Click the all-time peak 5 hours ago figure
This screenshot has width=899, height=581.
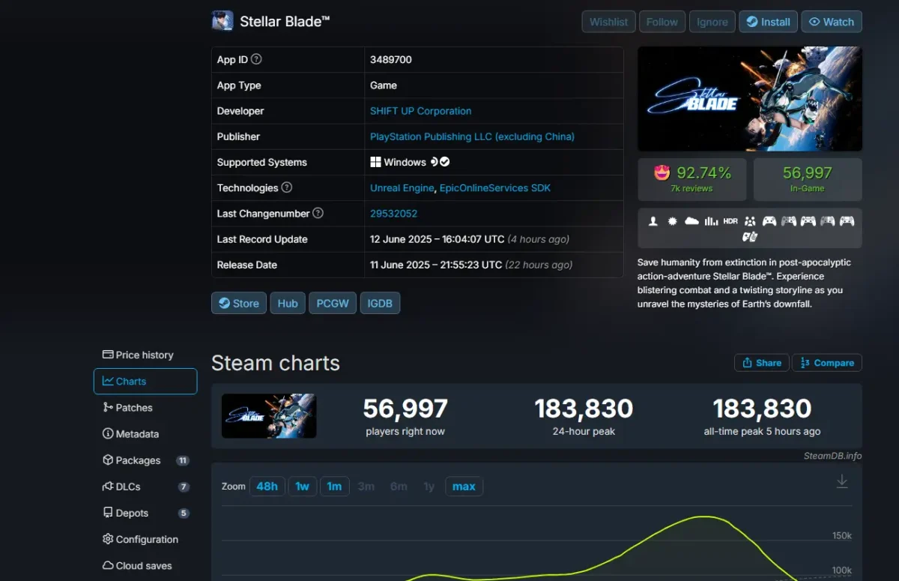point(762,409)
